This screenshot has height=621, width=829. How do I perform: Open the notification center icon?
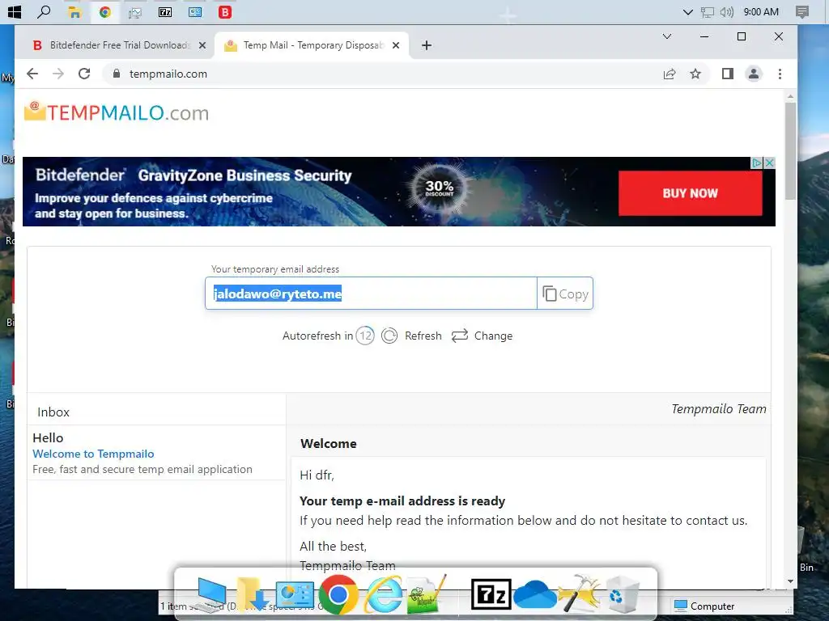click(802, 11)
